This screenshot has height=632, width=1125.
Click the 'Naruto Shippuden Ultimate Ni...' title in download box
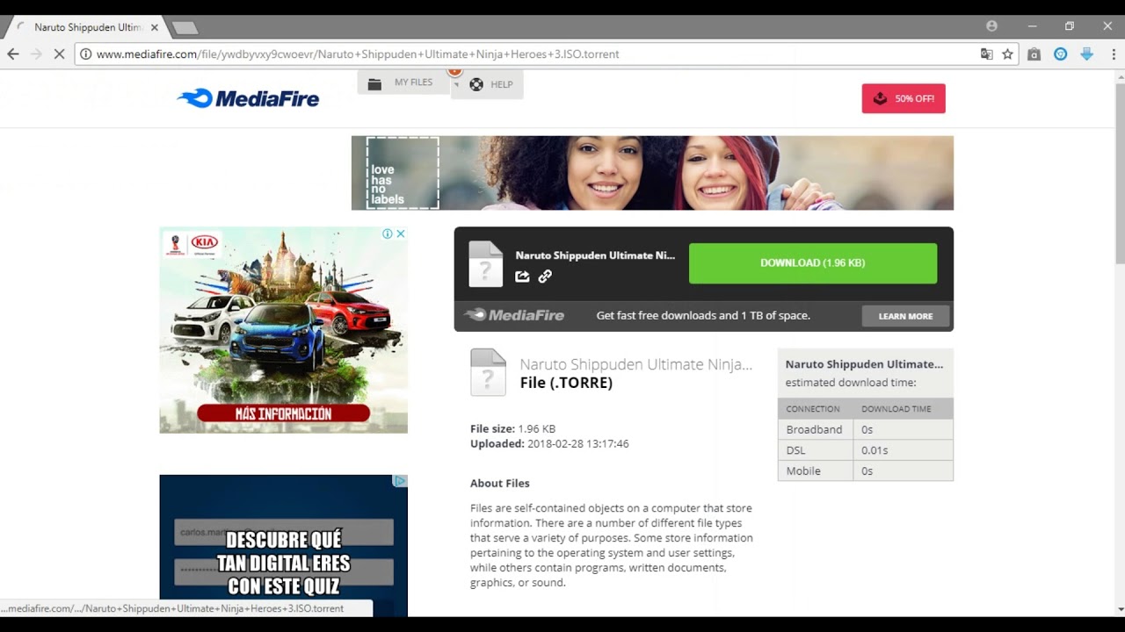pyautogui.click(x=595, y=255)
